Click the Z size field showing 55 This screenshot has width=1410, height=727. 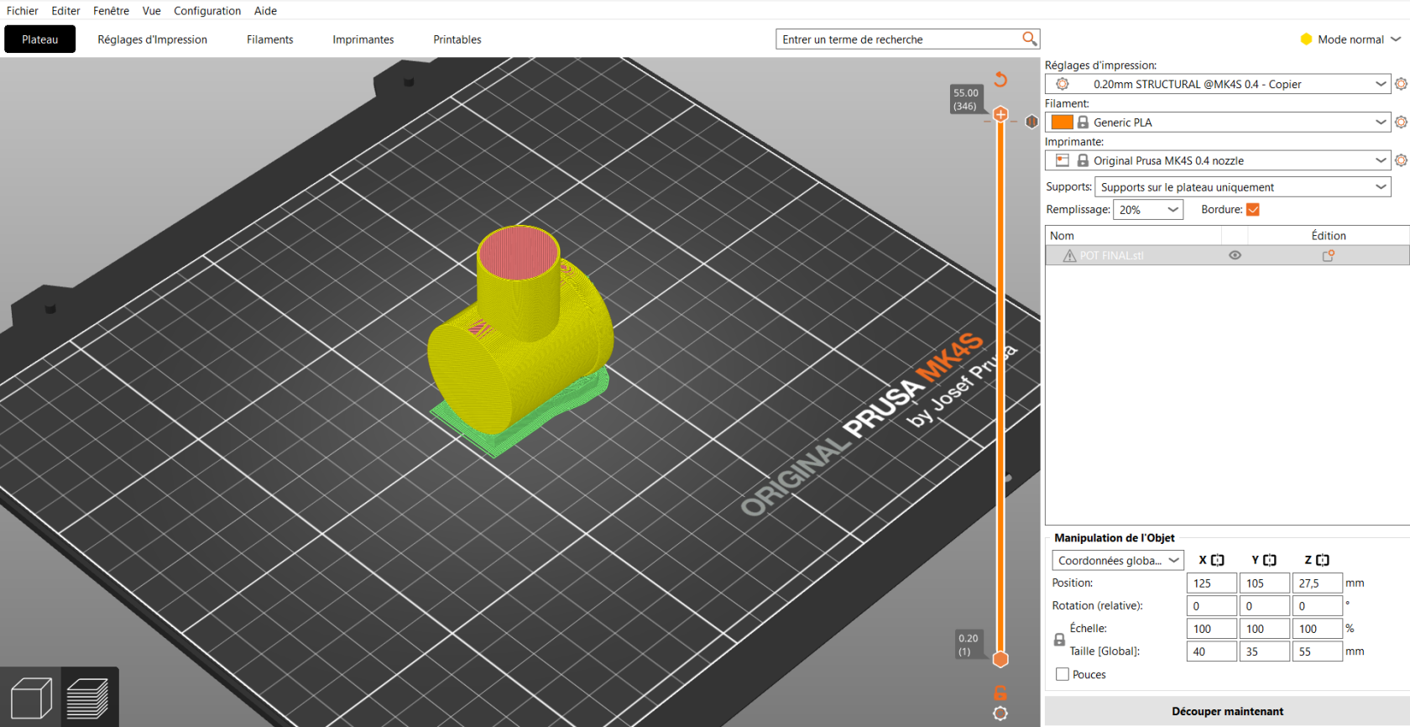click(x=1318, y=651)
